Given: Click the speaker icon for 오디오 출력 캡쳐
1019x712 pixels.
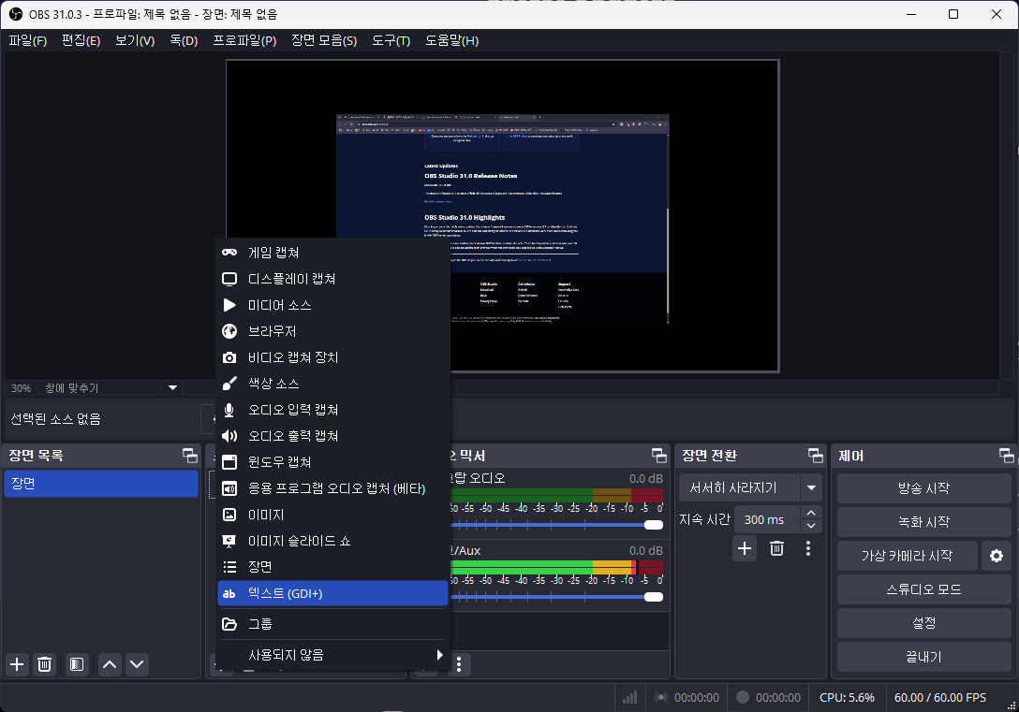Looking at the screenshot, I should 229,436.
